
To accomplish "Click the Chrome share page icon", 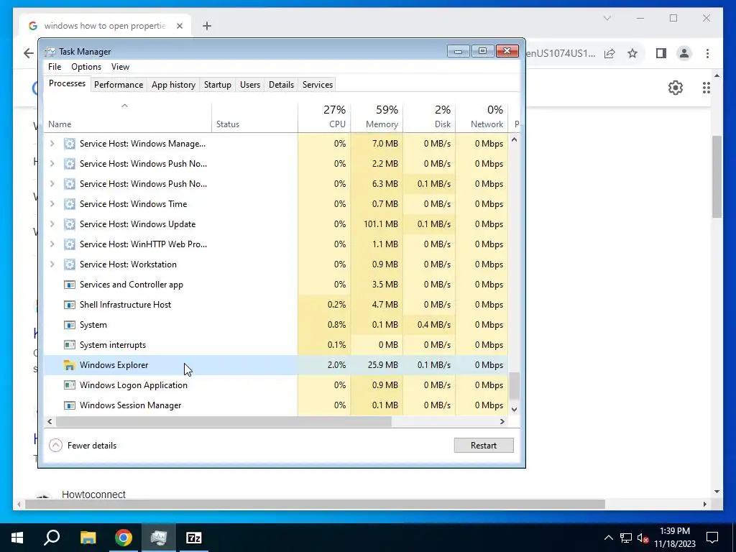I will pos(609,53).
